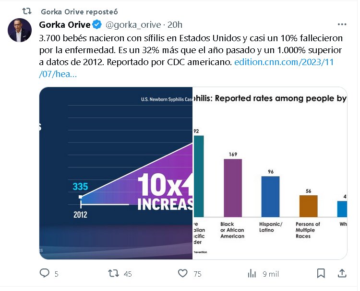The height and width of the screenshot is (291, 360).
Task: Open the reported rates bar chart image
Action: pos(270,173)
